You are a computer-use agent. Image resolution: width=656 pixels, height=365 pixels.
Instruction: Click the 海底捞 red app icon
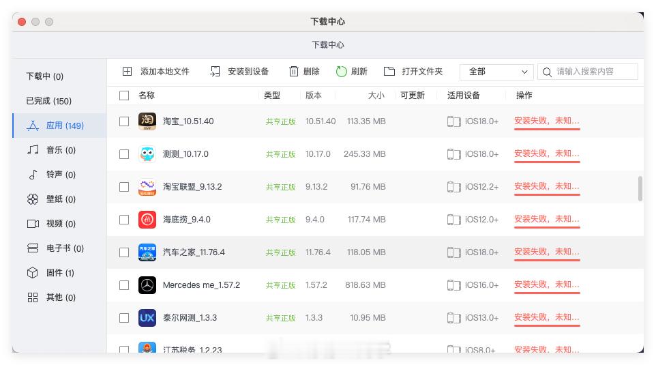pos(147,219)
